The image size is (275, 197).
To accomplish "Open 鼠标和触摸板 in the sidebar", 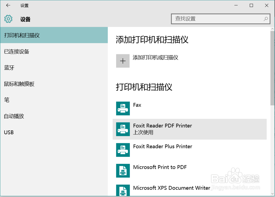I will (54, 84).
